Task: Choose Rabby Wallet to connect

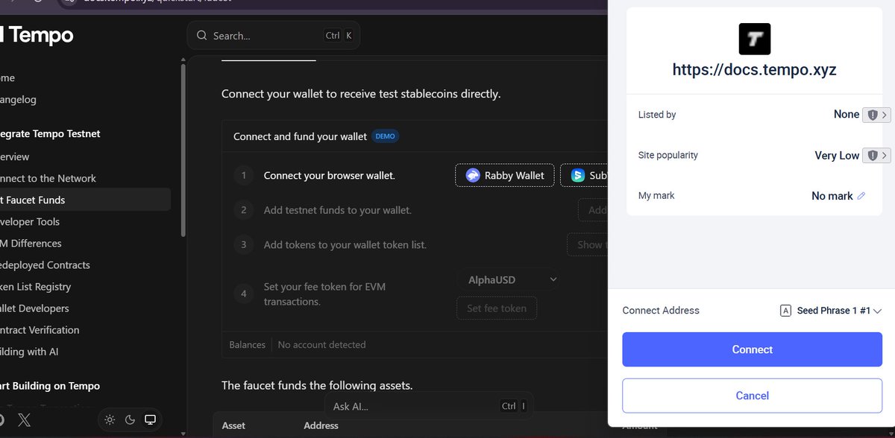Action: point(505,175)
